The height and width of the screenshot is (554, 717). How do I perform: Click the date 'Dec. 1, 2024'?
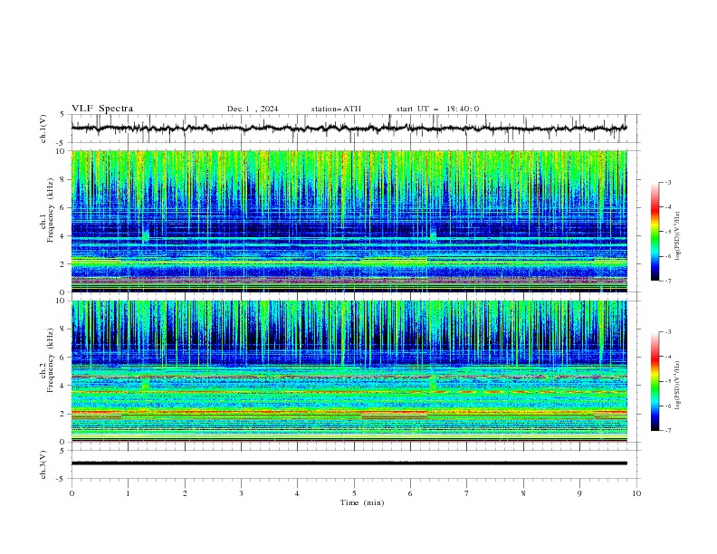(x=253, y=109)
